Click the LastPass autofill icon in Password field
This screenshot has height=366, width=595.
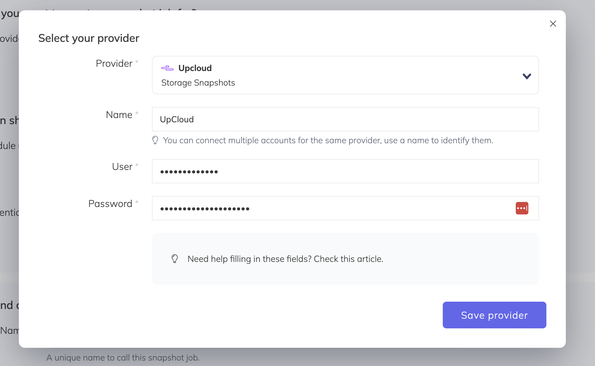pyautogui.click(x=522, y=208)
